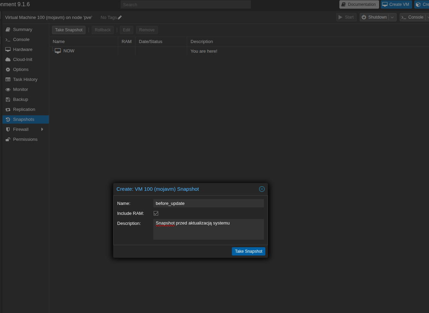
Task: Open the Summary page
Action: point(22,29)
